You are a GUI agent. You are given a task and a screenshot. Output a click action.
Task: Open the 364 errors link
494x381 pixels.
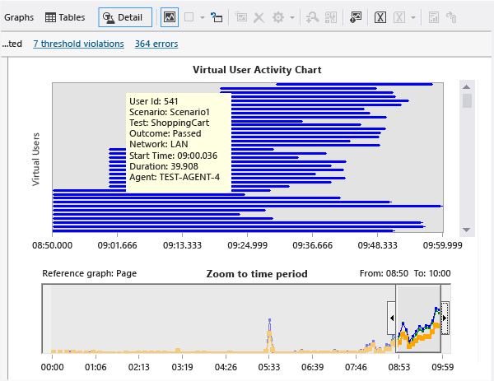pyautogui.click(x=156, y=44)
